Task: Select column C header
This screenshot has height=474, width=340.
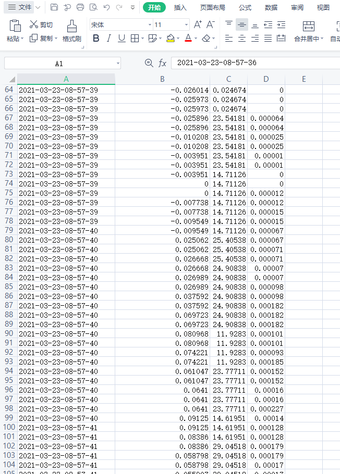Action: click(228, 79)
